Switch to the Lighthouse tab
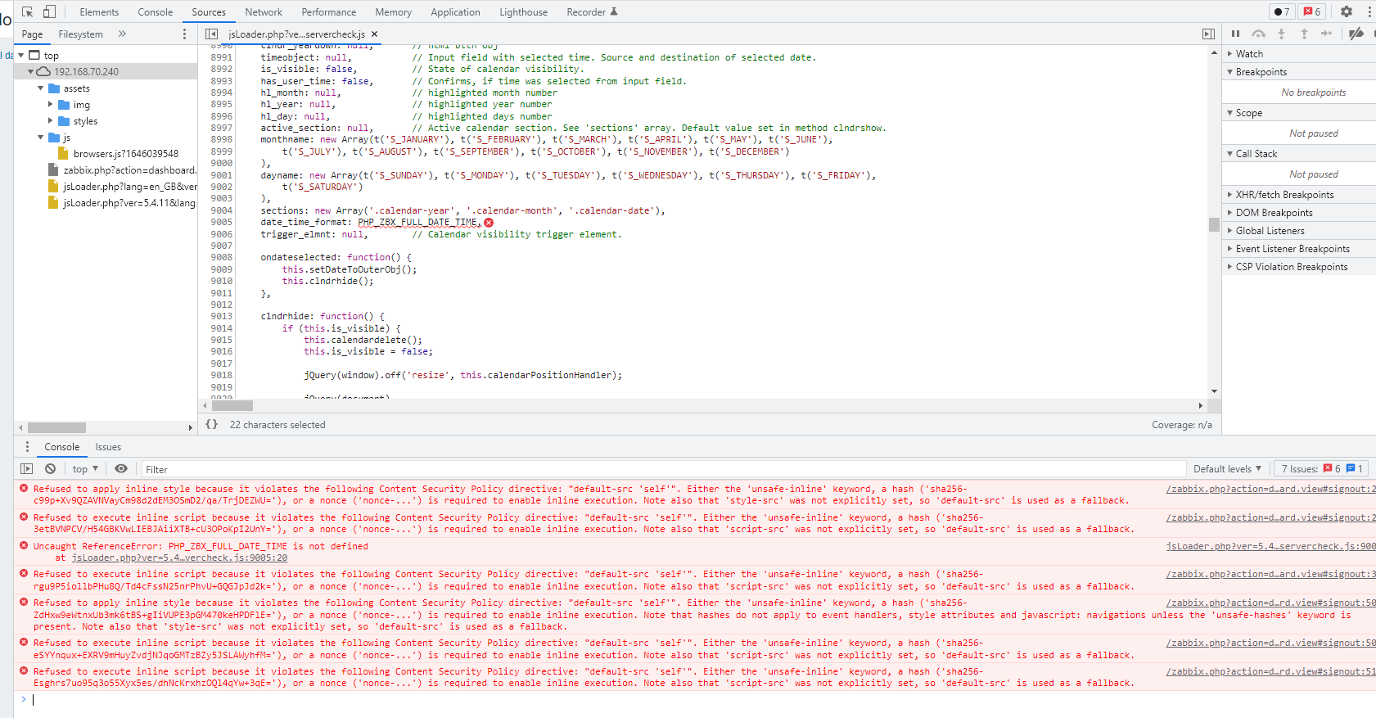The width and height of the screenshot is (1376, 718). [524, 11]
